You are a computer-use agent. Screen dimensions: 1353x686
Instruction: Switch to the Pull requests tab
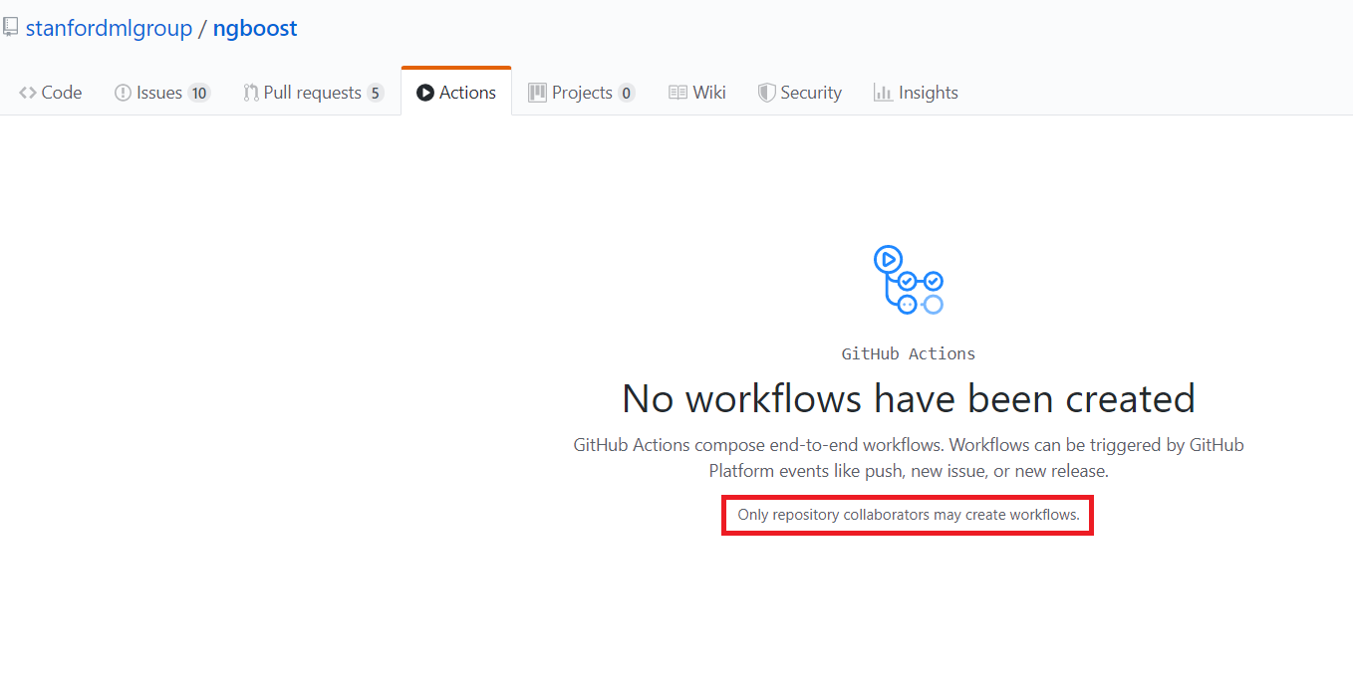point(312,92)
